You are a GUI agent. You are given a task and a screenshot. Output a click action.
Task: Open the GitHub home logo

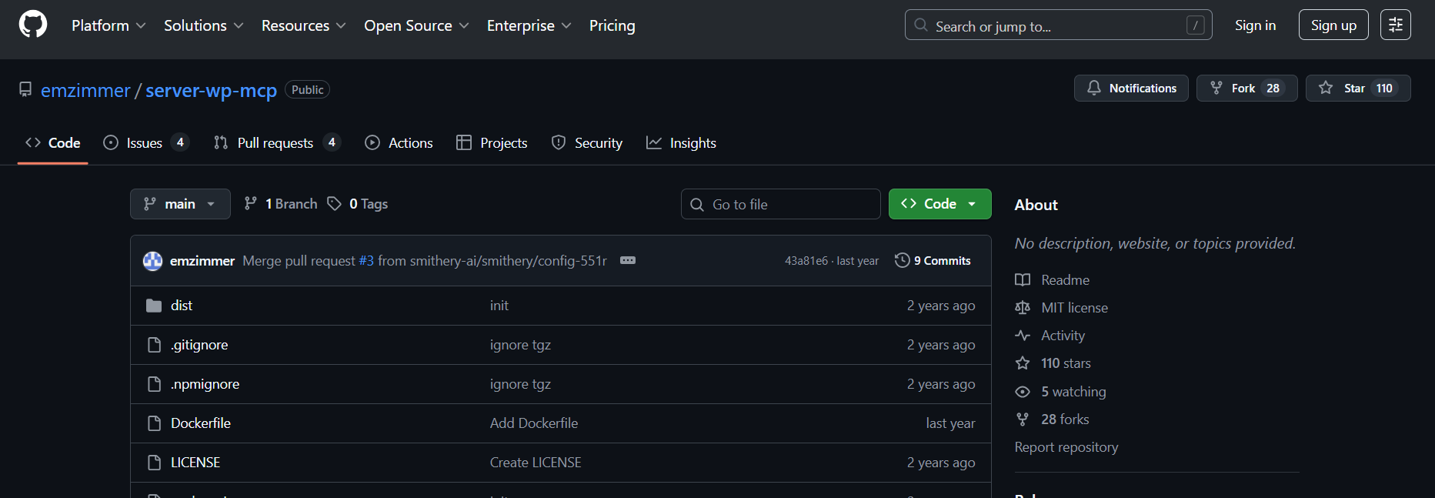33,25
